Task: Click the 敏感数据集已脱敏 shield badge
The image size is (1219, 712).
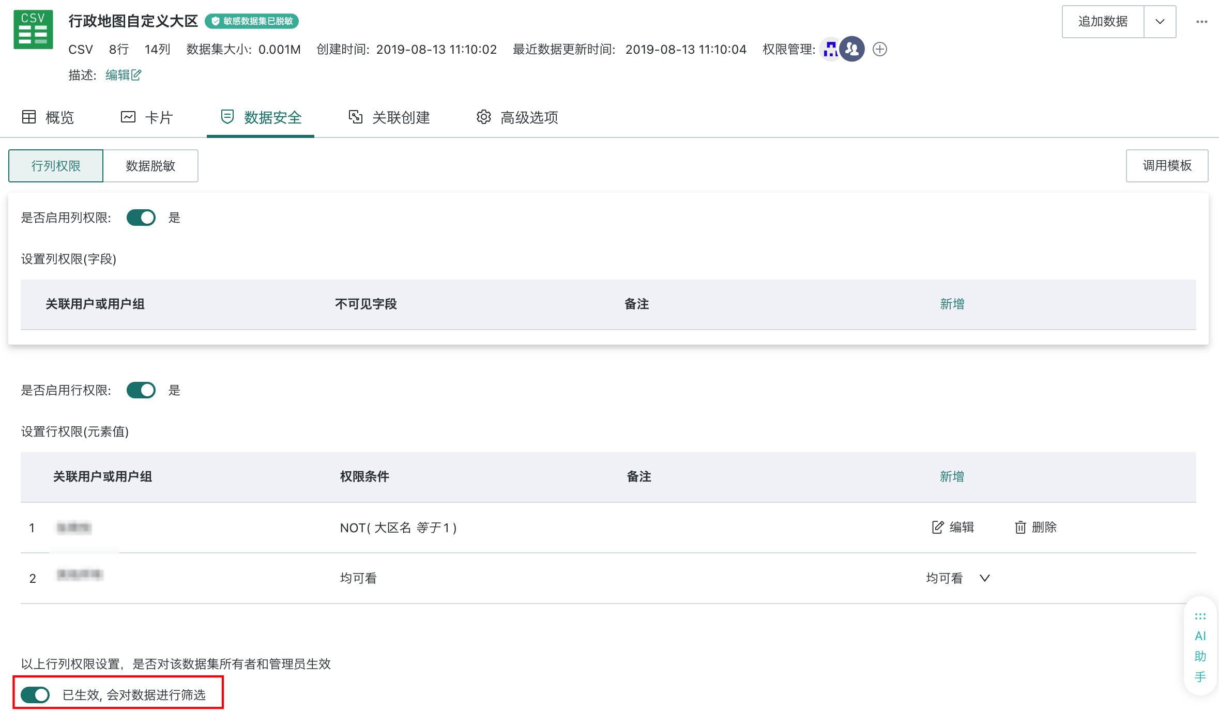Action: click(252, 21)
